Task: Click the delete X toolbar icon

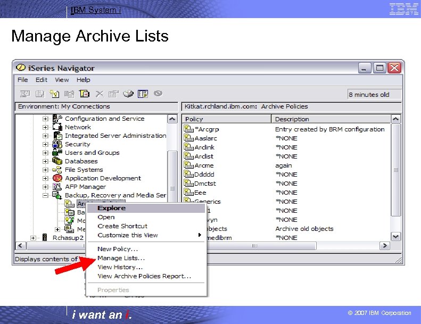Action: (100, 94)
